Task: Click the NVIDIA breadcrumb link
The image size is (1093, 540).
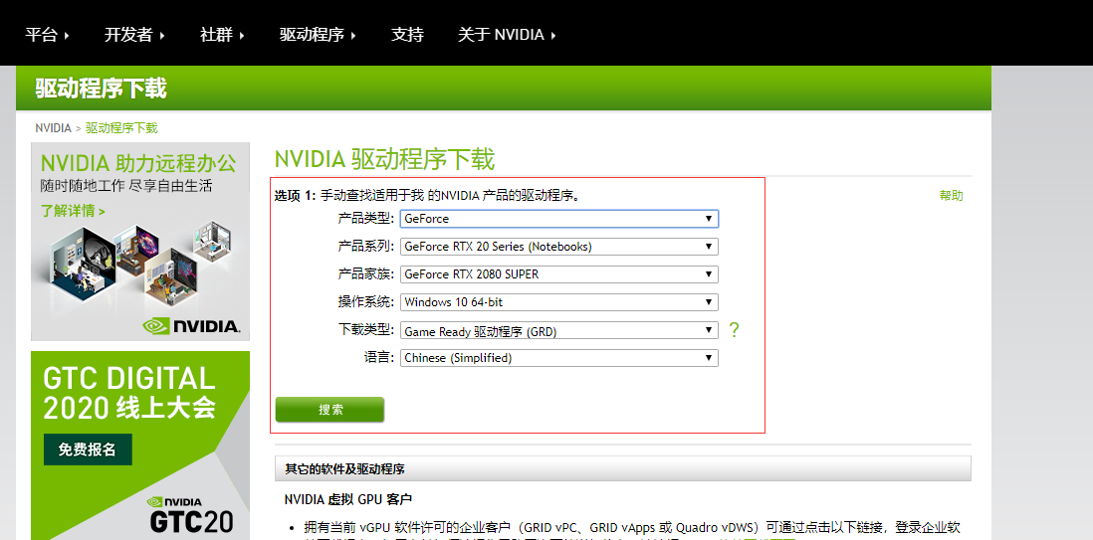Action: (x=53, y=128)
